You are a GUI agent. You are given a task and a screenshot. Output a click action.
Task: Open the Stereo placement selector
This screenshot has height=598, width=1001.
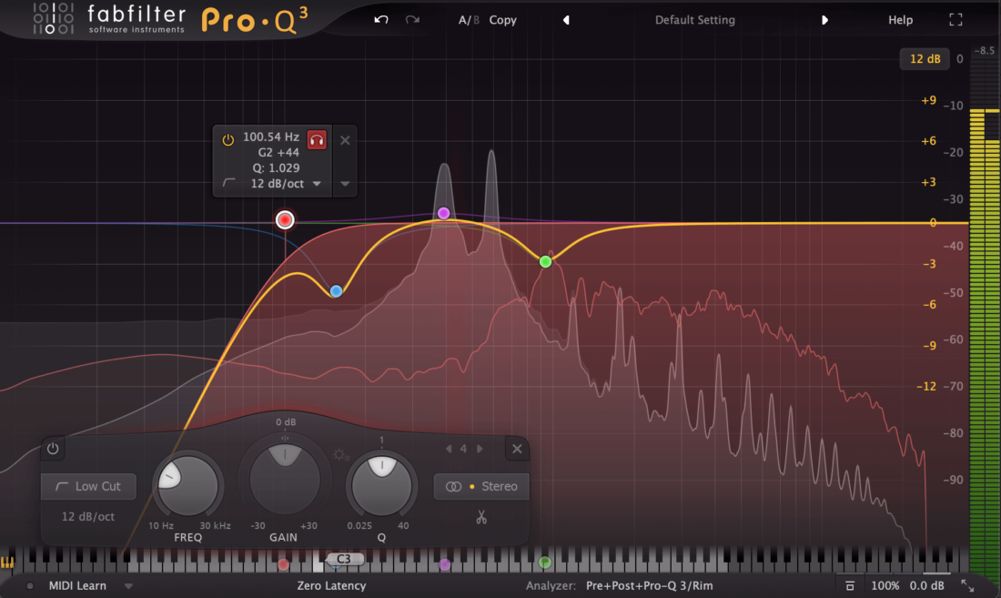[481, 486]
